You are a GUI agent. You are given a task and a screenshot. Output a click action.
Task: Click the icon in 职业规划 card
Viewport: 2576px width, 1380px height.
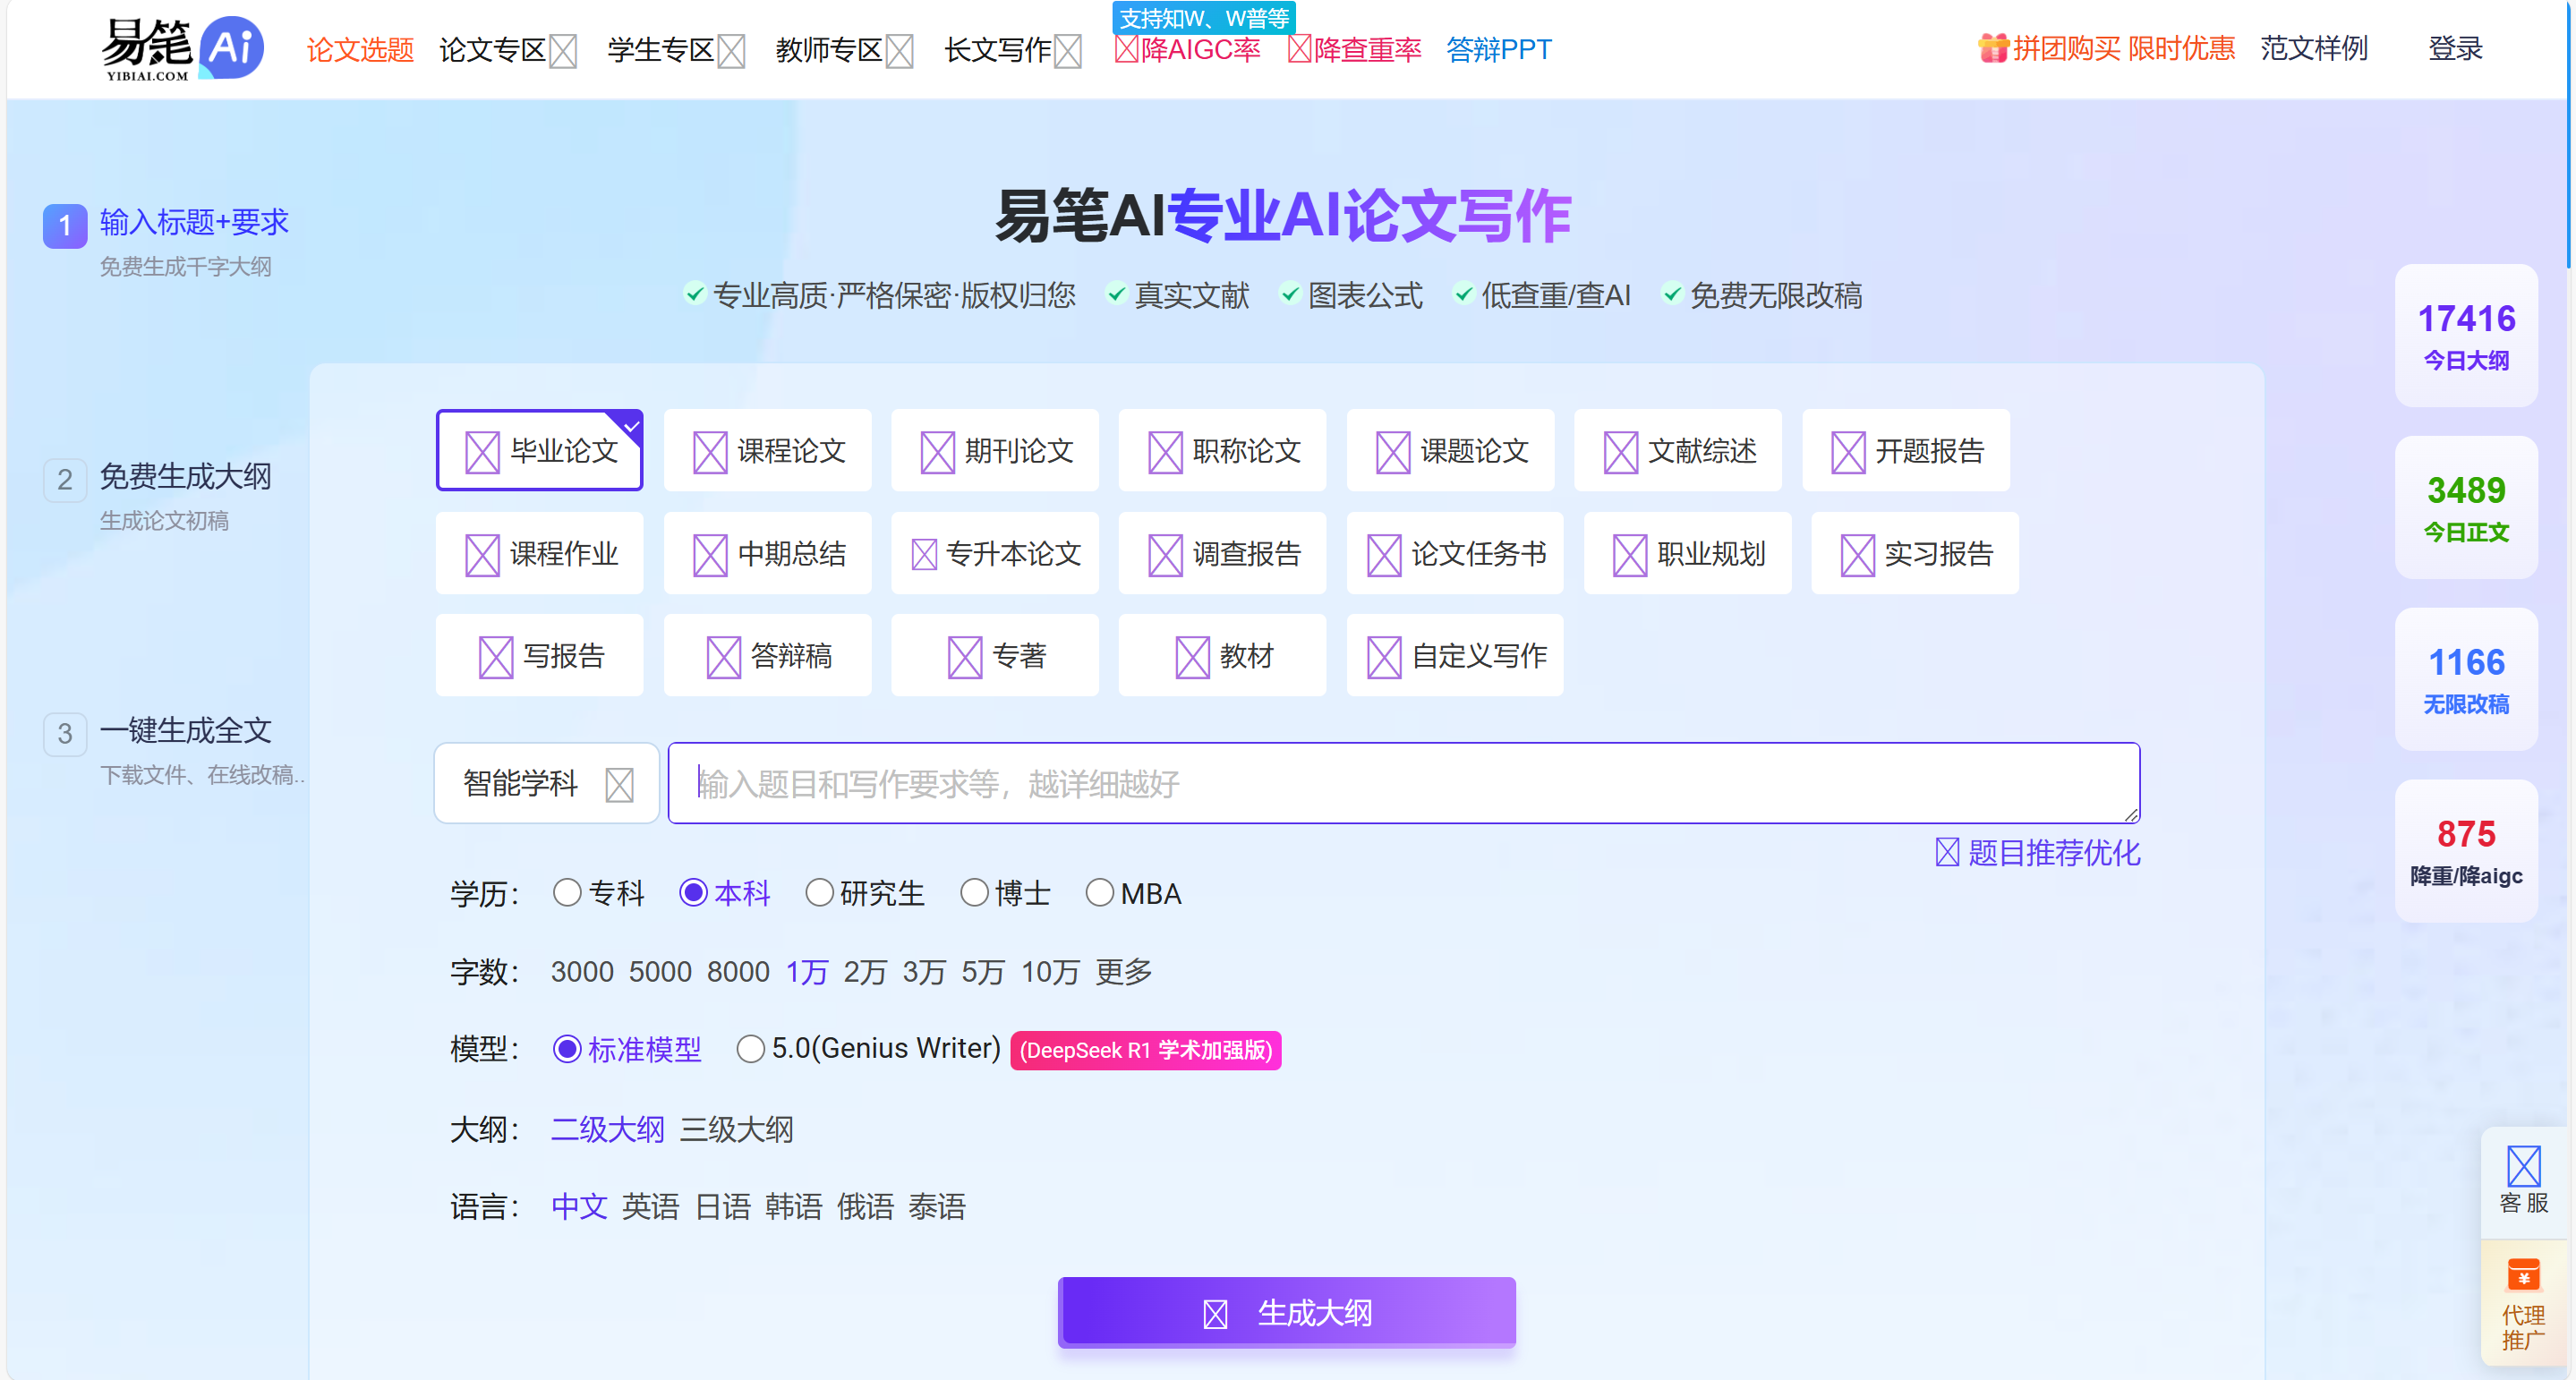[x=1630, y=555]
